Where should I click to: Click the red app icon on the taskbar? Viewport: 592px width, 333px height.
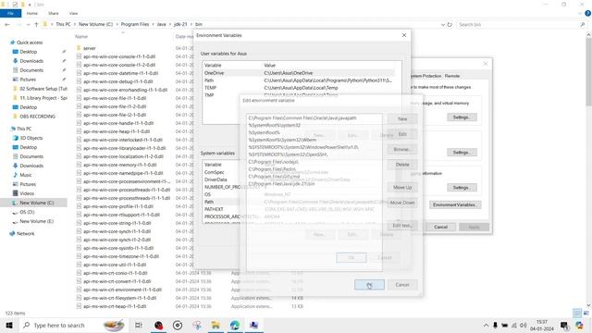[x=158, y=325]
